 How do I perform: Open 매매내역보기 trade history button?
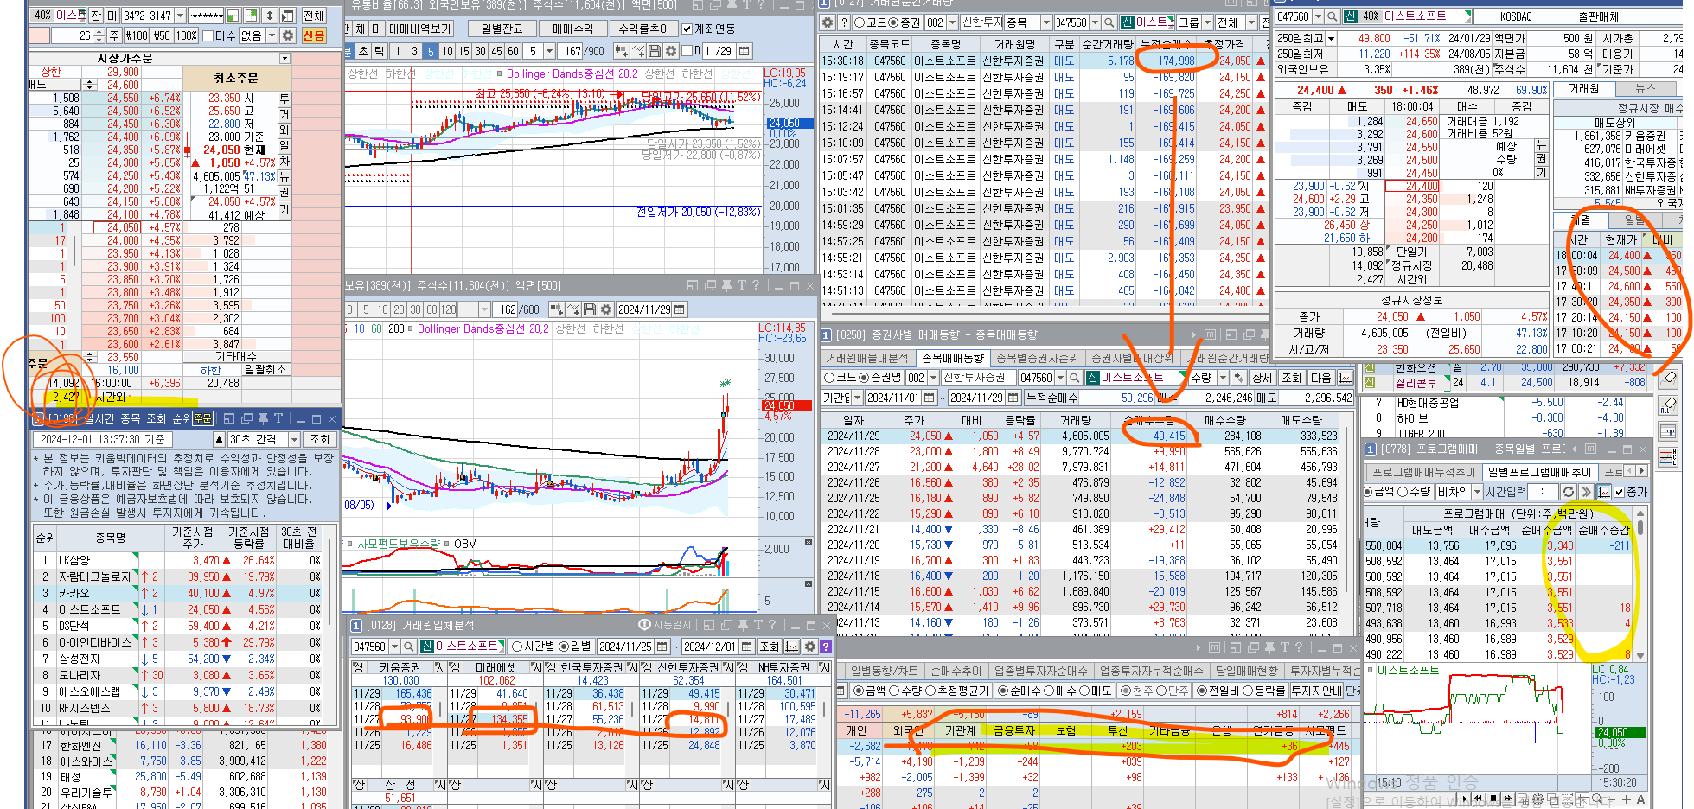419,29
